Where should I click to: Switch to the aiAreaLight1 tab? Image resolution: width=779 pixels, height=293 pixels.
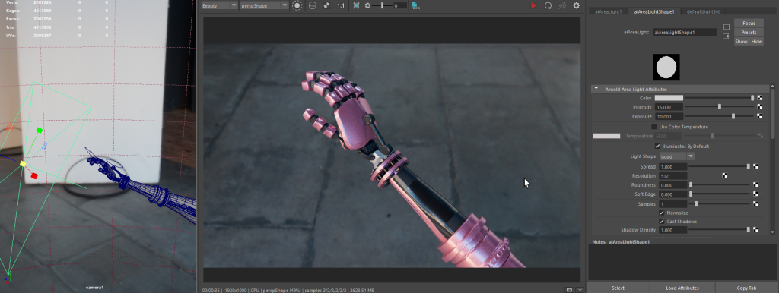click(x=608, y=11)
